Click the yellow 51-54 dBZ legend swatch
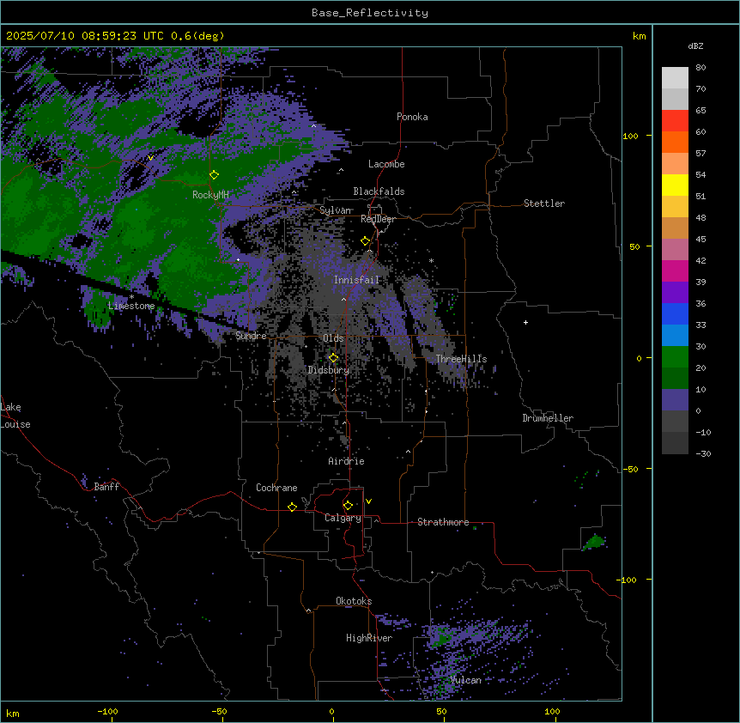The image size is (740, 723). 675,185
